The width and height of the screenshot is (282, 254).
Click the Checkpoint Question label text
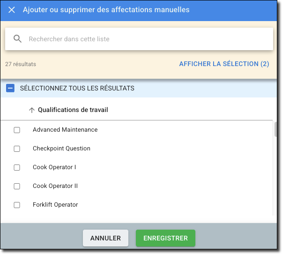click(61, 149)
